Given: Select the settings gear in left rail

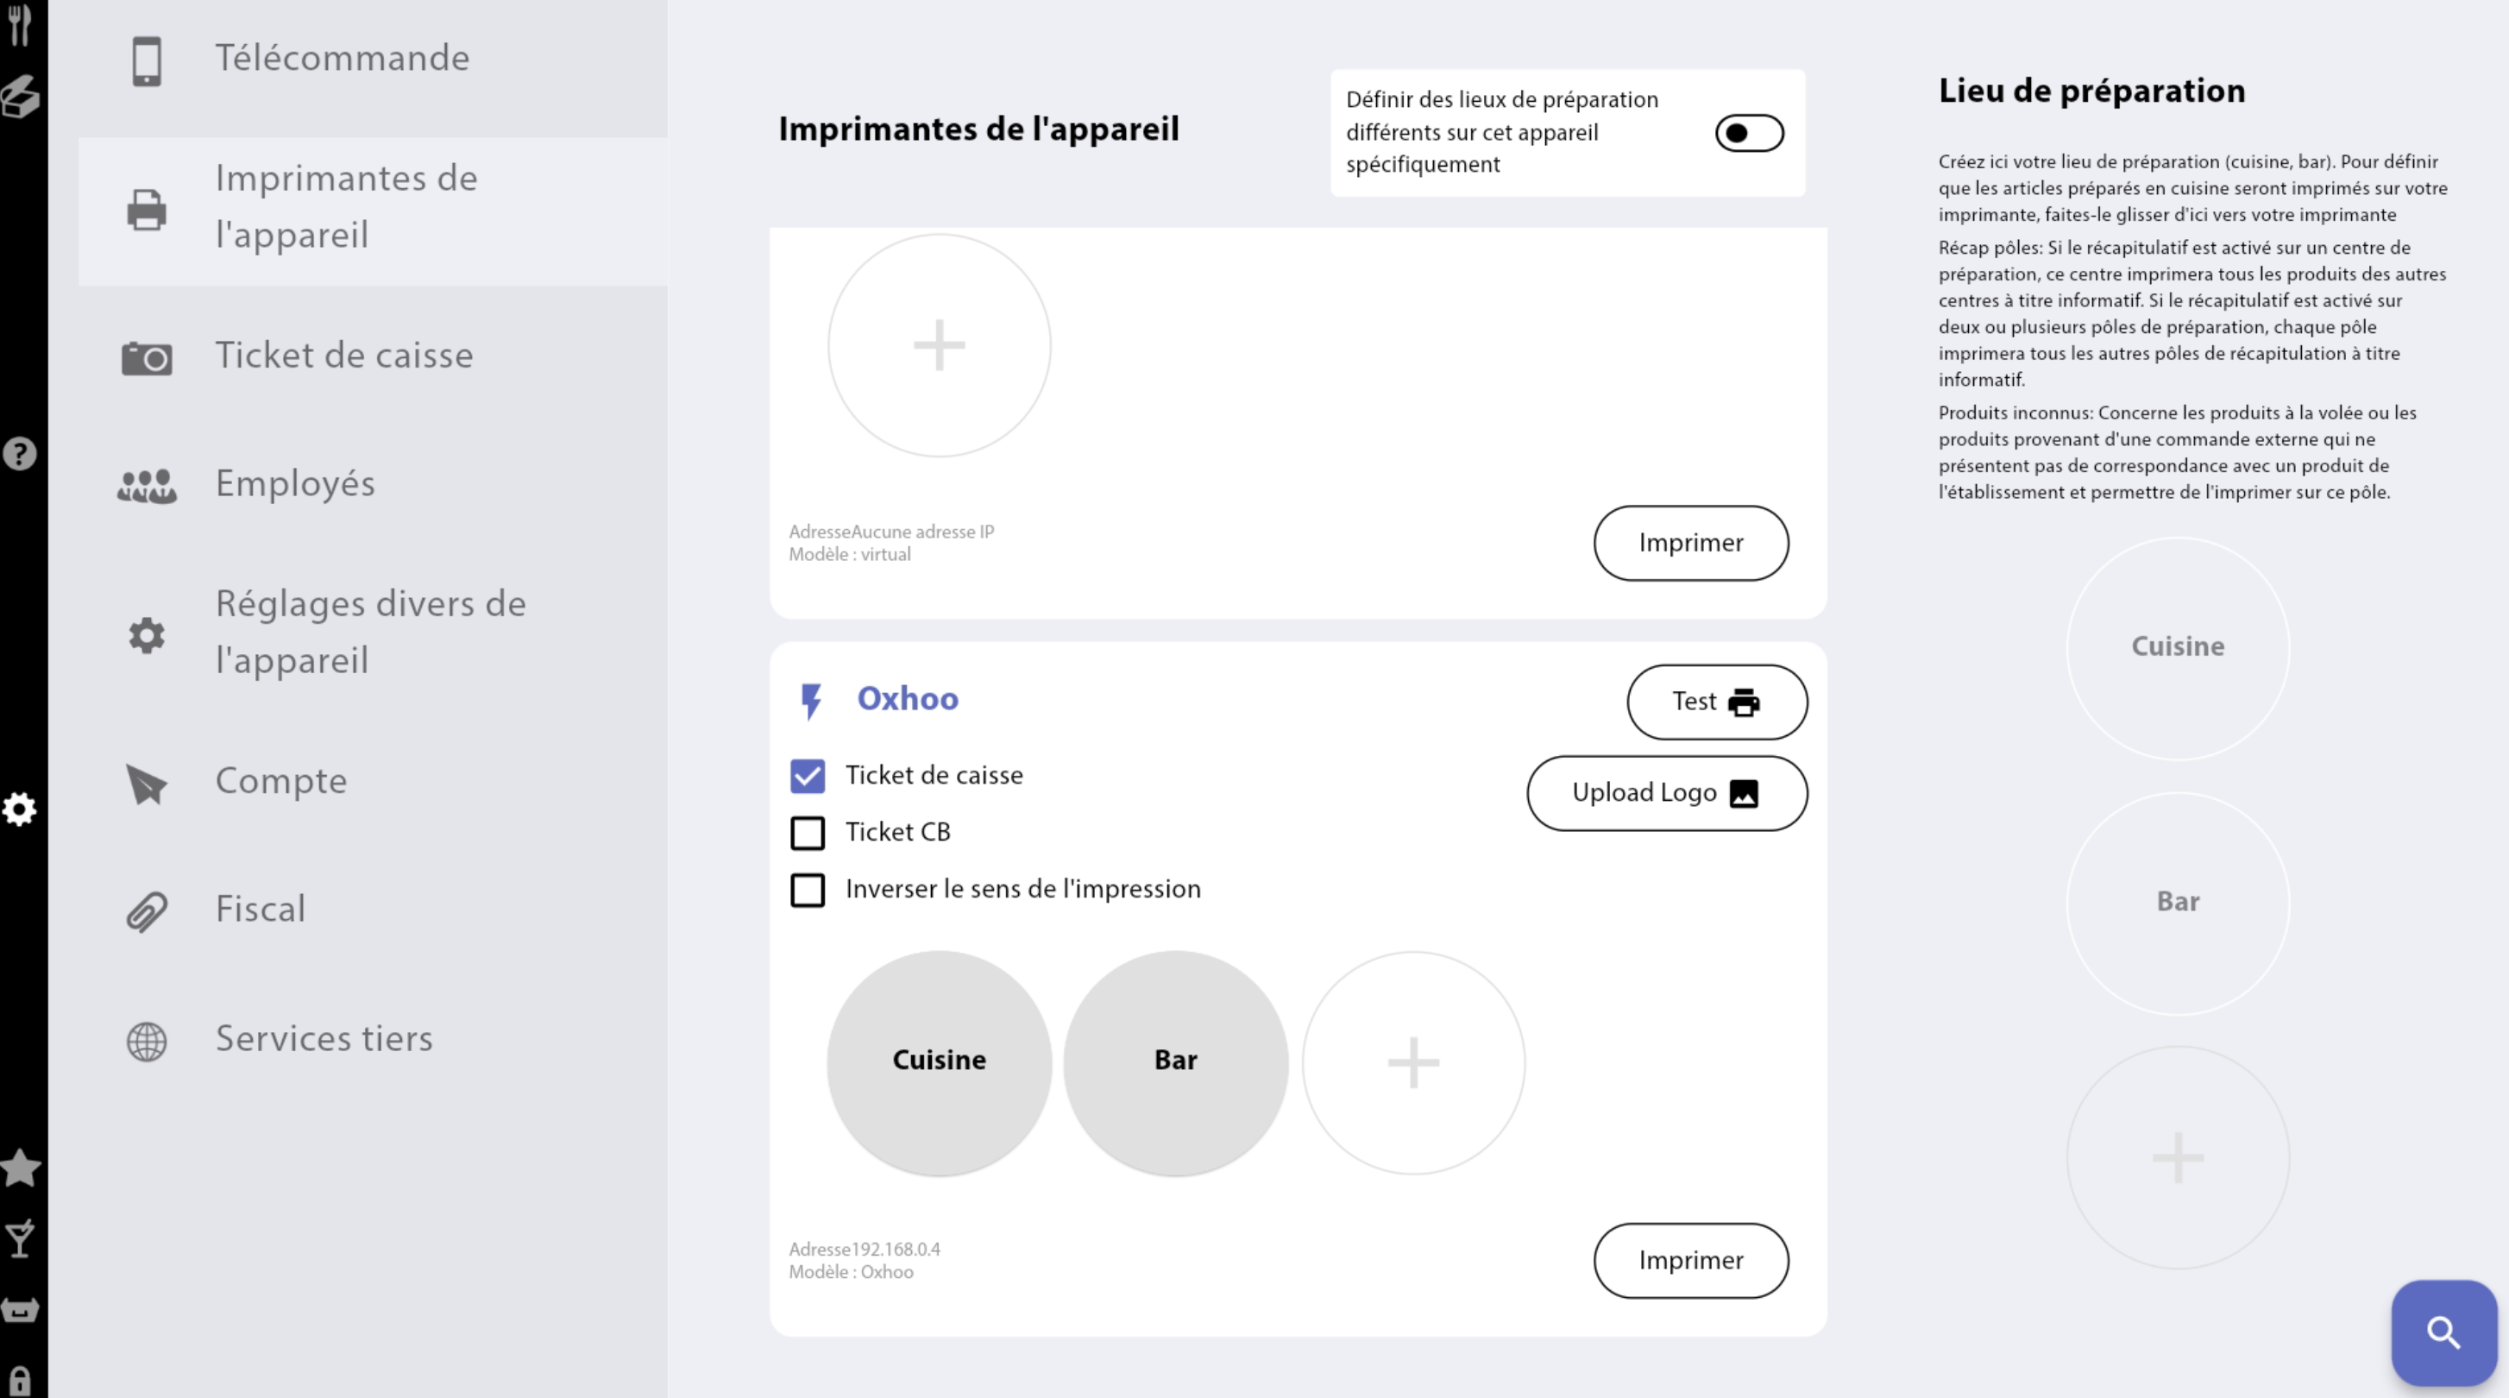Looking at the screenshot, I should point(21,809).
